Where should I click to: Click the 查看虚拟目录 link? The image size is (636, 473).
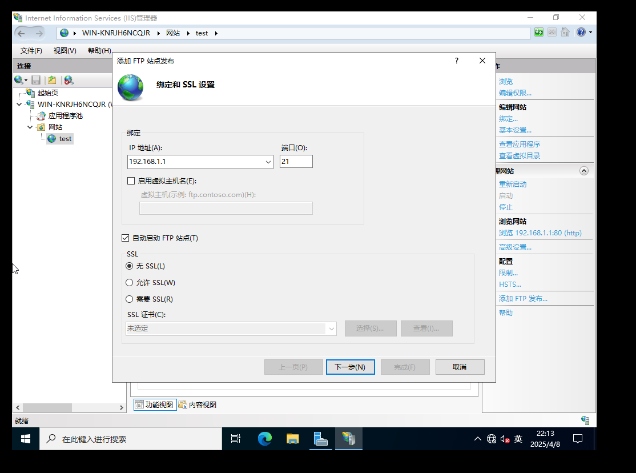(x=520, y=156)
